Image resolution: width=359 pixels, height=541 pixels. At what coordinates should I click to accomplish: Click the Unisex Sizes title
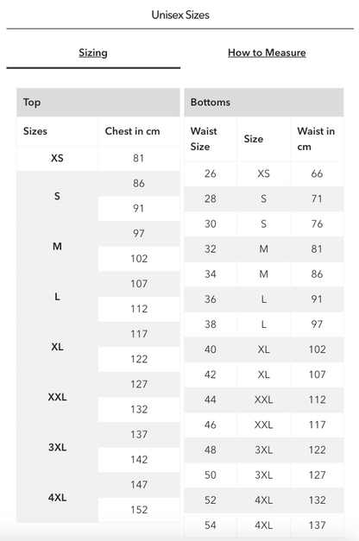pyautogui.click(x=180, y=15)
